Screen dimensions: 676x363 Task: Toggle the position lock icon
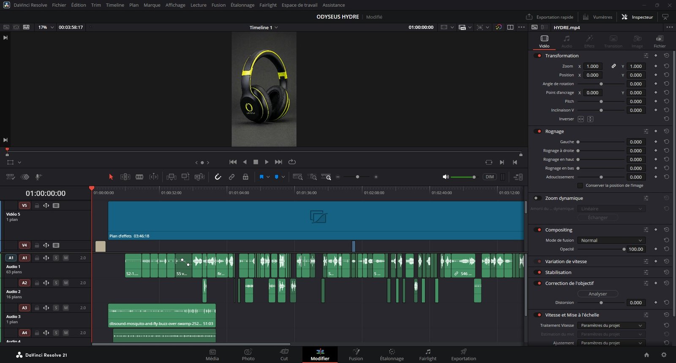(x=245, y=177)
